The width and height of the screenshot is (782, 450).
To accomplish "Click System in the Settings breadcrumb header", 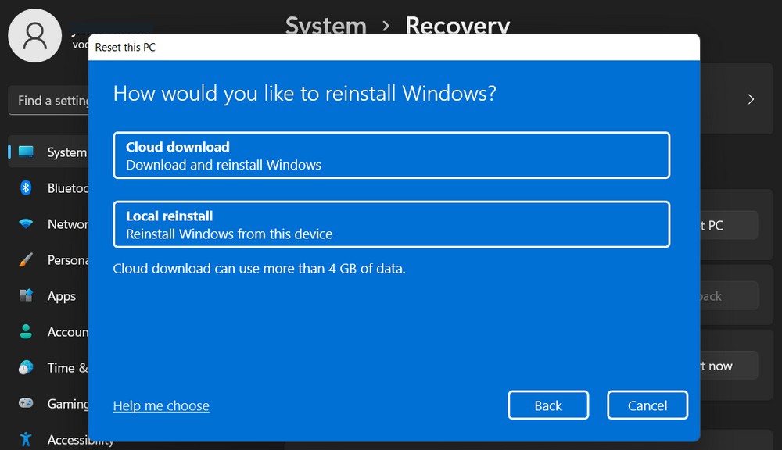I will [325, 25].
